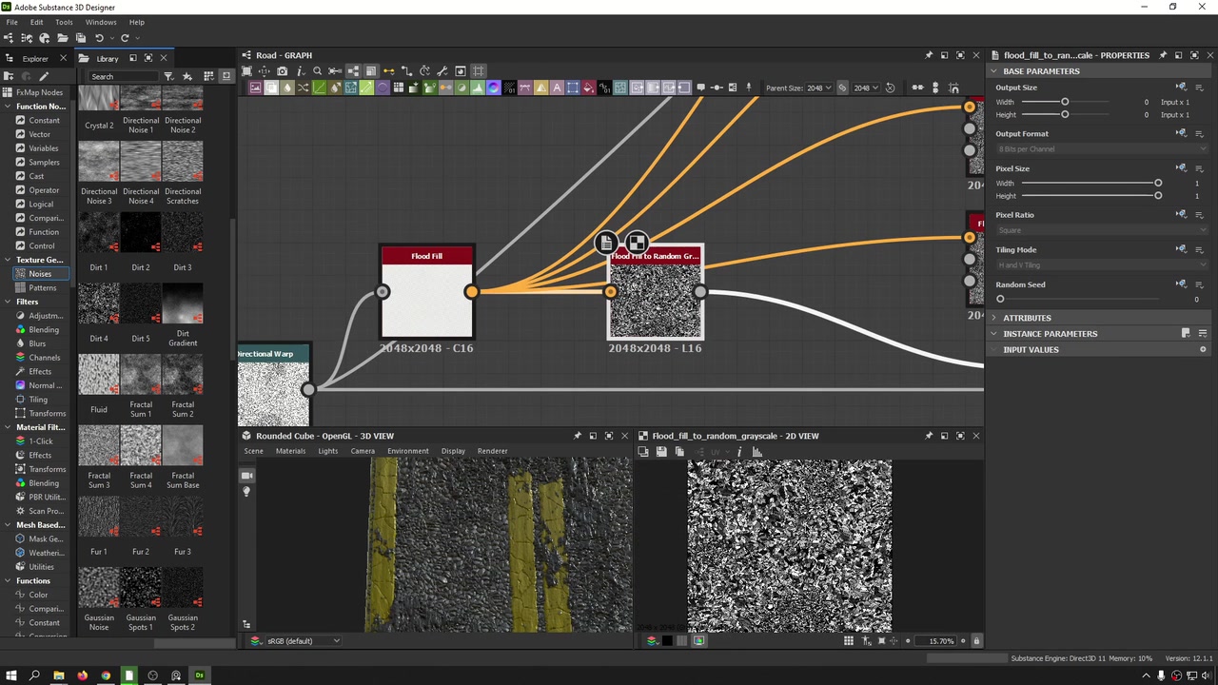Click the save bitmap icon in 2D view
The width and height of the screenshot is (1218, 685).
661,452
